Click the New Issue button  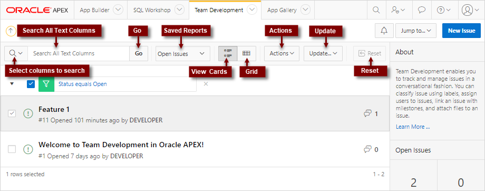461,31
